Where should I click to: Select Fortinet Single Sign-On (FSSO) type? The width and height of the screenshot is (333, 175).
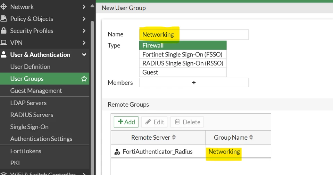tap(183, 54)
